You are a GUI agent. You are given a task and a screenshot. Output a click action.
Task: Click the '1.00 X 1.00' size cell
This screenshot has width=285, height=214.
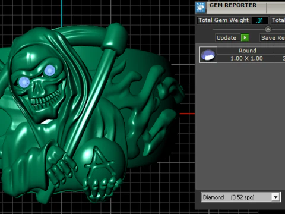point(246,59)
